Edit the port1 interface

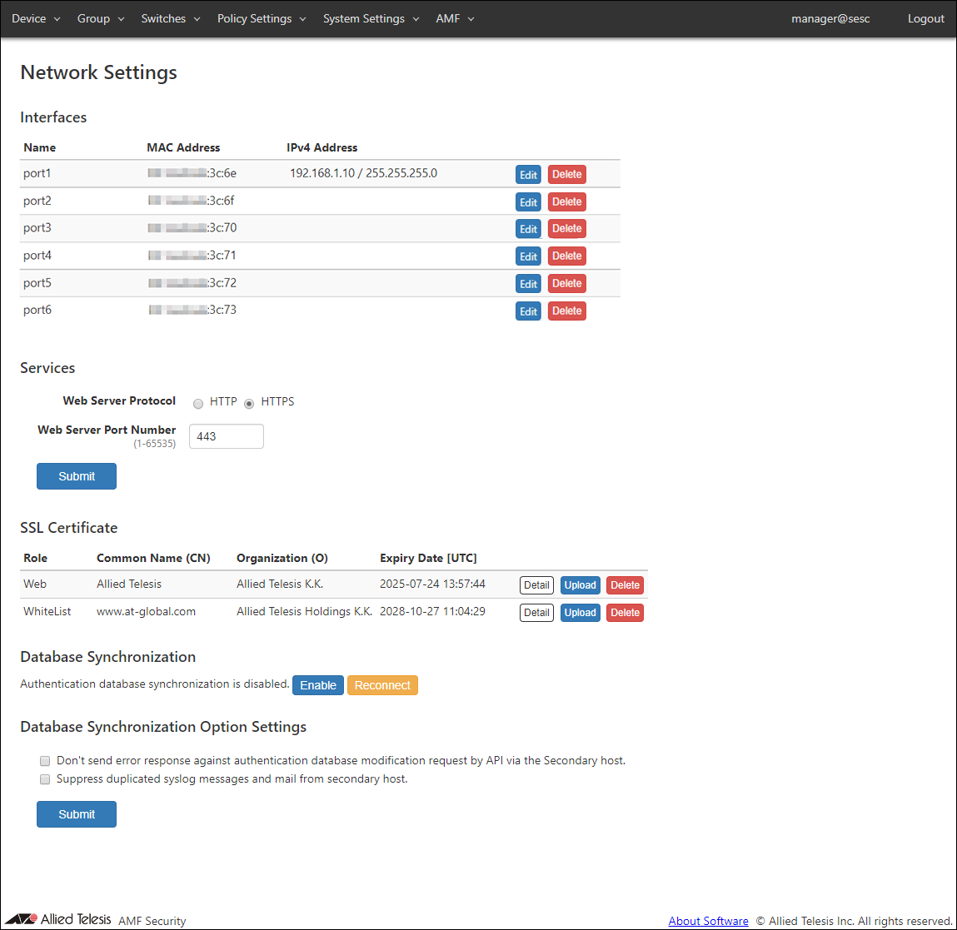click(528, 175)
